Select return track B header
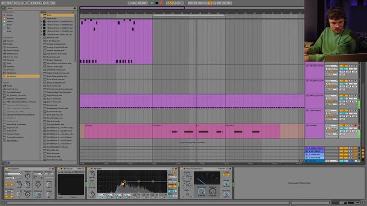Image resolution: width=367 pixels, height=206 pixels. [315, 151]
